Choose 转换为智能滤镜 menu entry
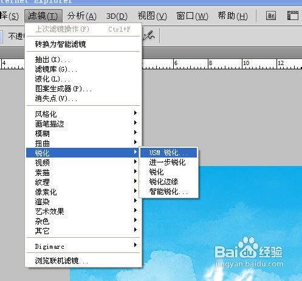Image resolution: width=302 pixels, height=281 pixels. pos(83,44)
